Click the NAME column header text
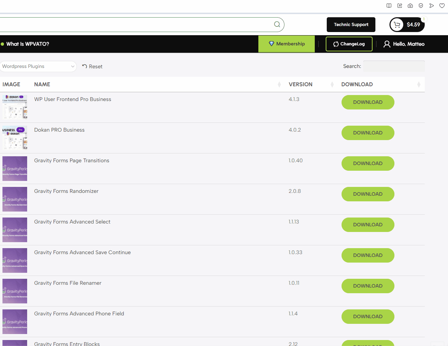This screenshot has height=346, width=448. point(42,84)
